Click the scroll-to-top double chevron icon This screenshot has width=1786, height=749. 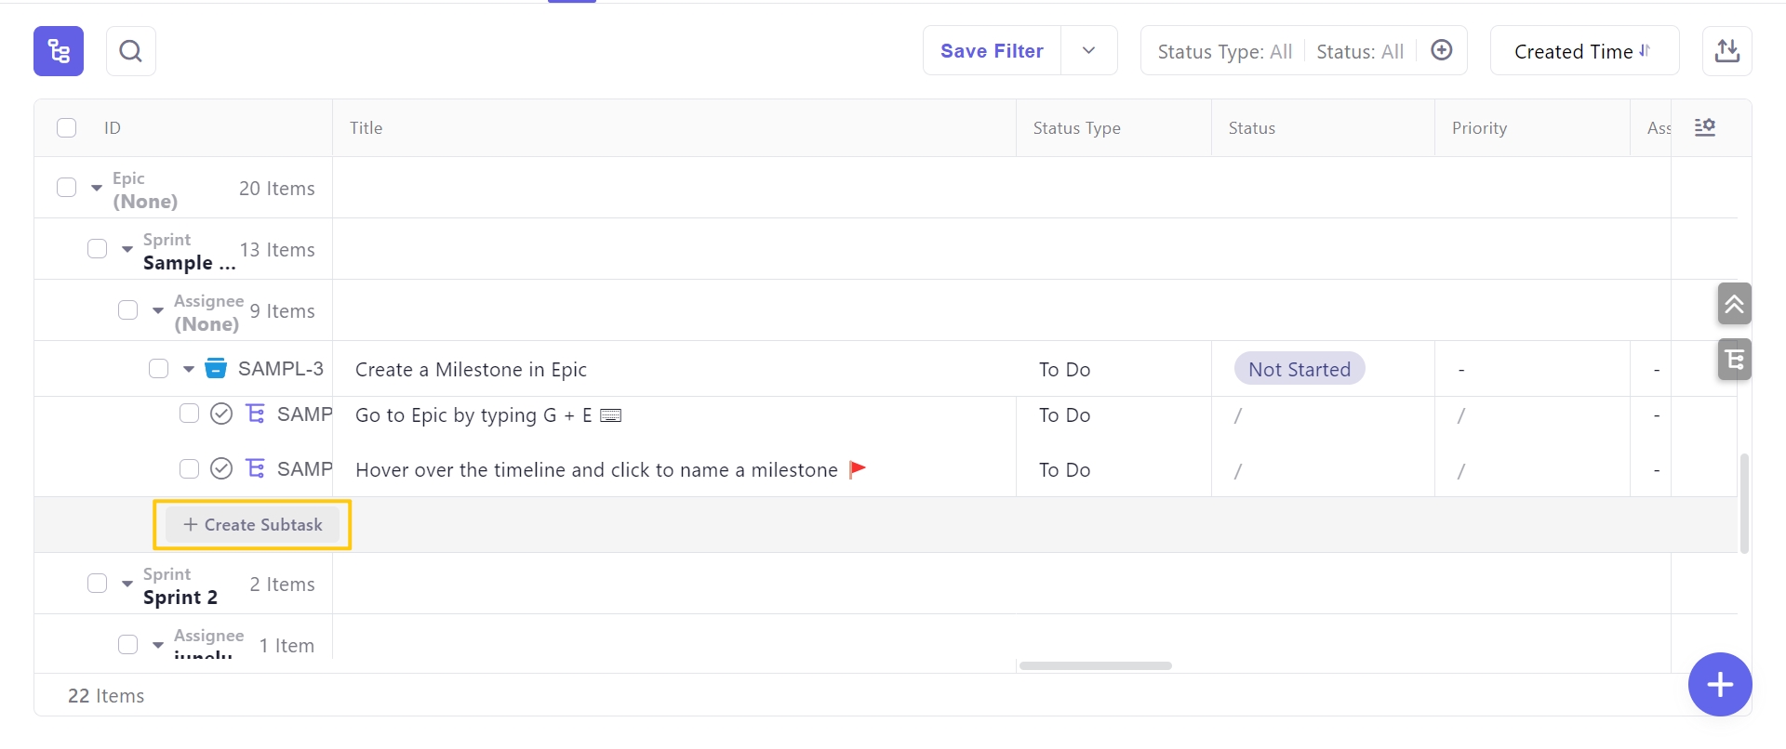coord(1734,304)
